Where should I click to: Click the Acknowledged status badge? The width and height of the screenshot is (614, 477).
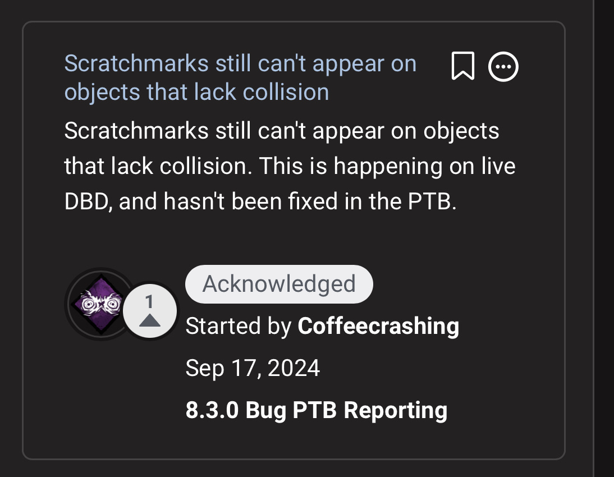(279, 284)
